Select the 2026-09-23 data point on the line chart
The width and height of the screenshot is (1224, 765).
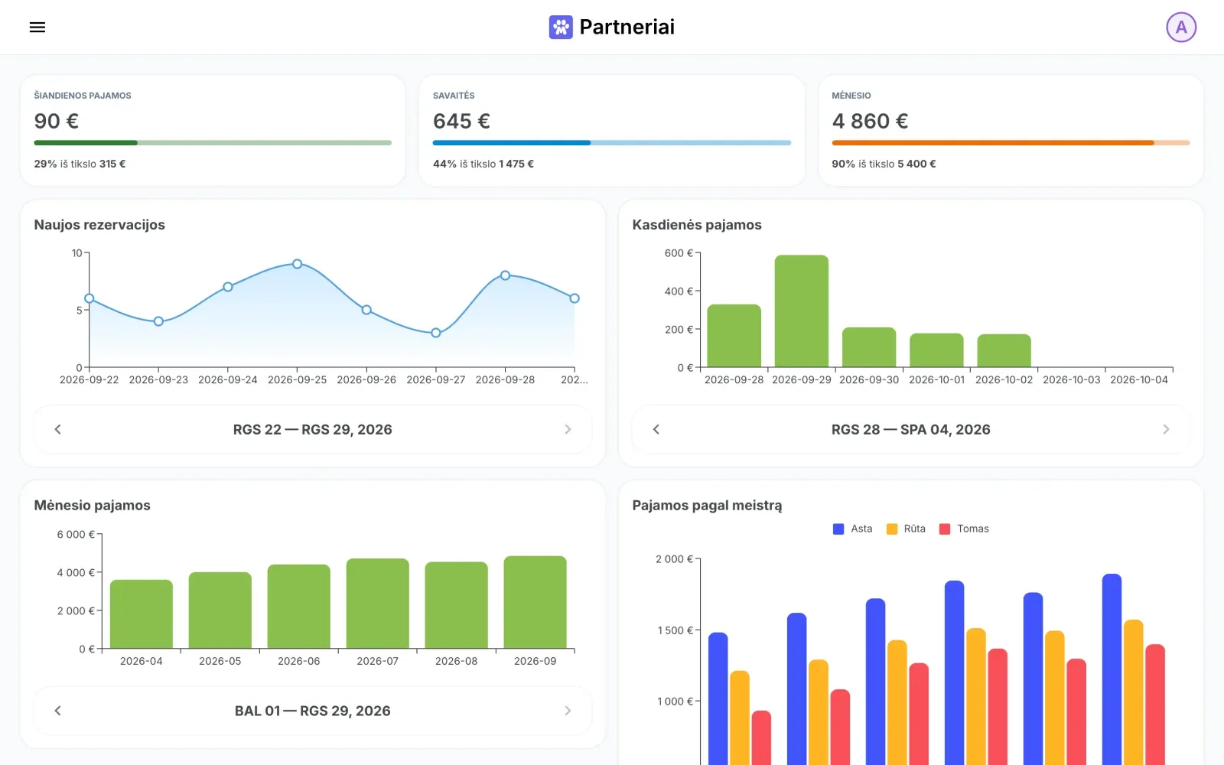[x=158, y=321]
